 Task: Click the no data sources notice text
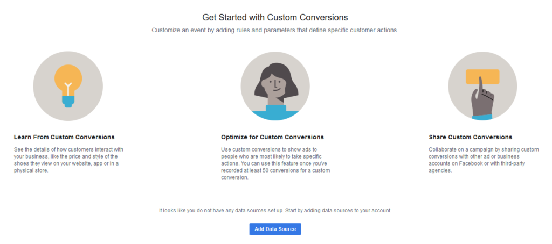275,211
